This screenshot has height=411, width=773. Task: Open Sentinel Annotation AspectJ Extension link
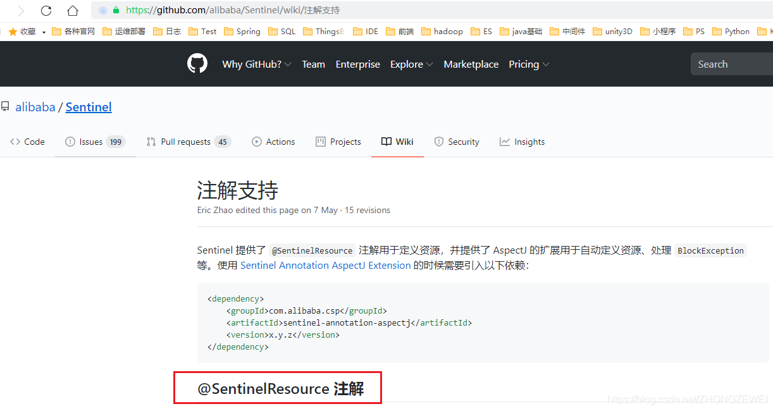coord(326,266)
